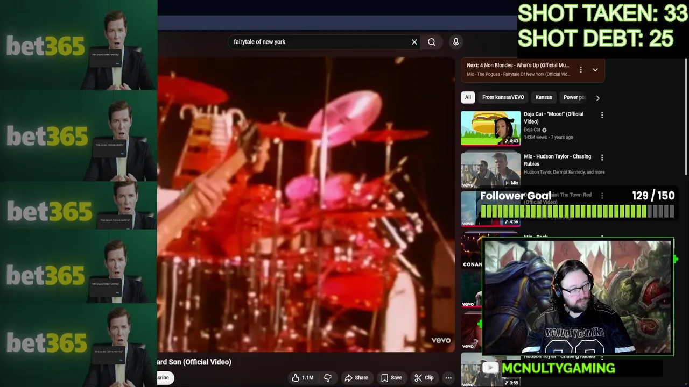This screenshot has height=387, width=689.
Task: Select the 'From kansasVEVO' filter chip
Action: (503, 97)
